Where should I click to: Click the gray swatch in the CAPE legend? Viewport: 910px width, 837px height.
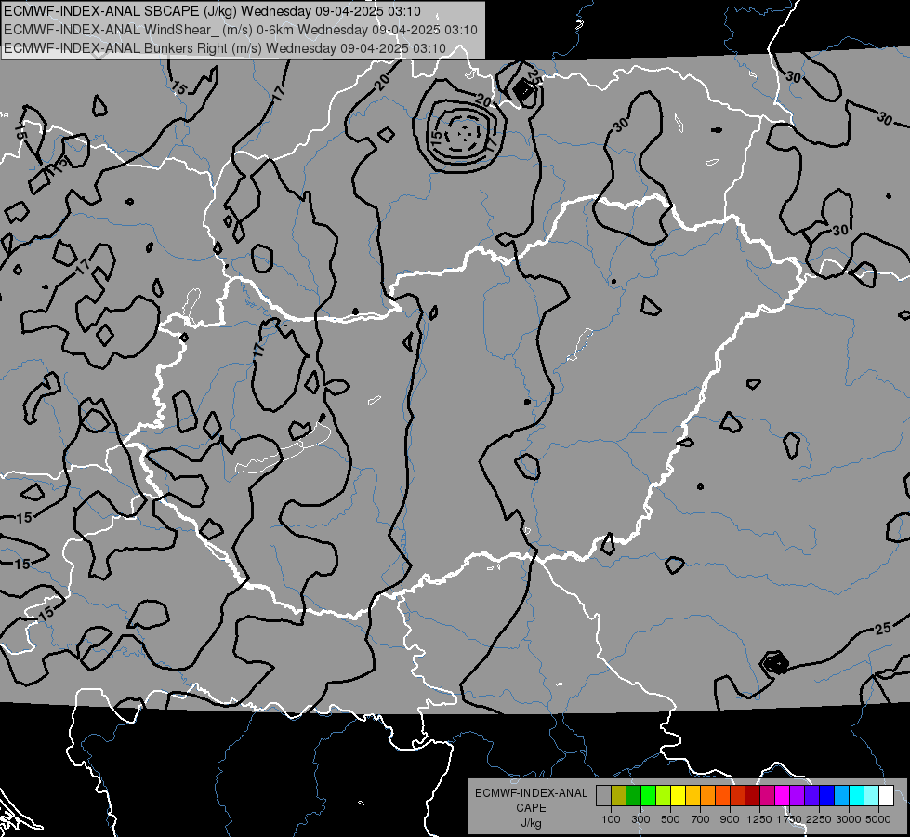pos(603,796)
